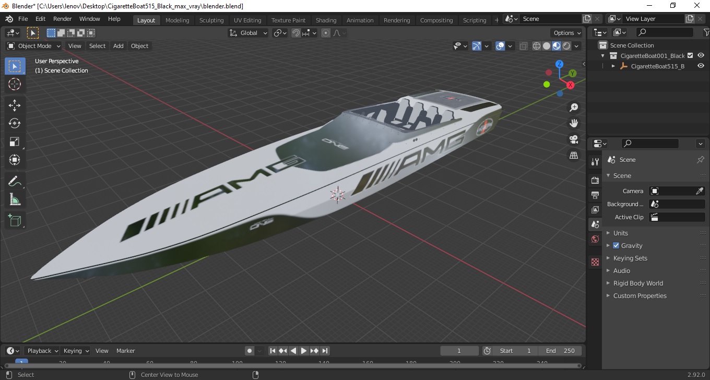Expand the Custom Properties panel
The image size is (710, 380).
click(640, 295)
